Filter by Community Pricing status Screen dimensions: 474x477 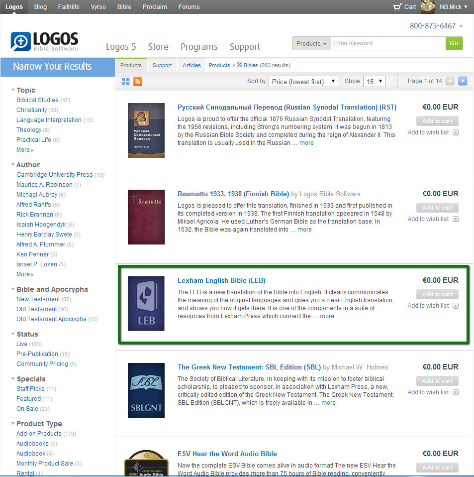42,364
